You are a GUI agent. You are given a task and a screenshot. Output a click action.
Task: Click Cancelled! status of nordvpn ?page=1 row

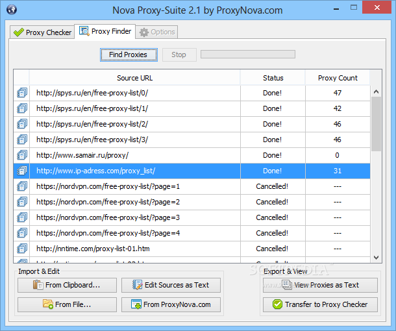tap(272, 186)
